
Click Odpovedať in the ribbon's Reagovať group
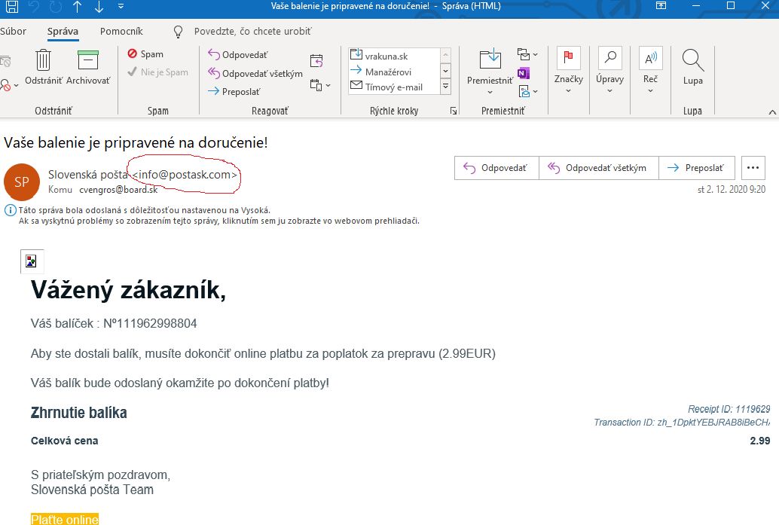pyautogui.click(x=237, y=55)
